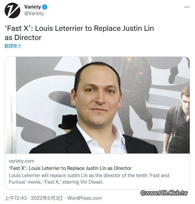
Task: Click the Variety display name
Action: [x=32, y=7]
